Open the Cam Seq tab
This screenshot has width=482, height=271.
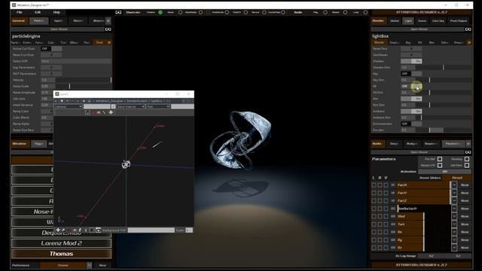pos(438,20)
